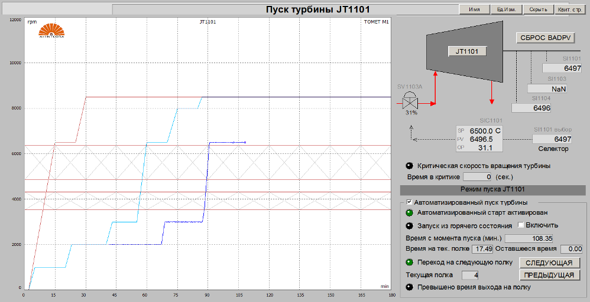Click the ПРЕДЫДУЩАЯ shelf button
590x302 pixels.
(x=549, y=275)
